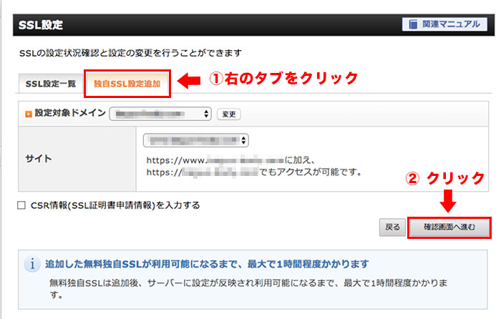501x319 pixels.
Task: Click the book icon on 関連マニュアル
Action: click(413, 24)
